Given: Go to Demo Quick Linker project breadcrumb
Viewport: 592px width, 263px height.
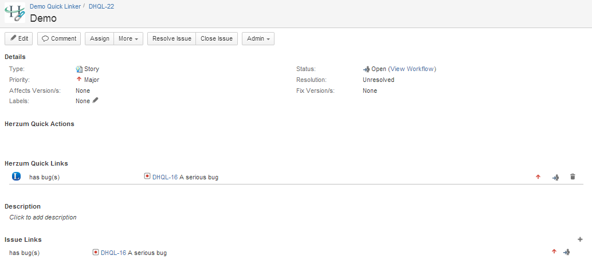Looking at the screenshot, I should click(x=55, y=5).
